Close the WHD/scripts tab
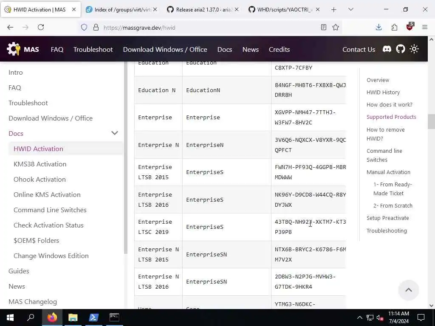 pyautogui.click(x=318, y=9)
